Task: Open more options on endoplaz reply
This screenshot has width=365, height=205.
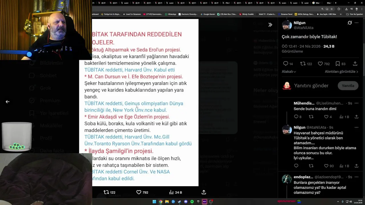Action: pos(356,177)
